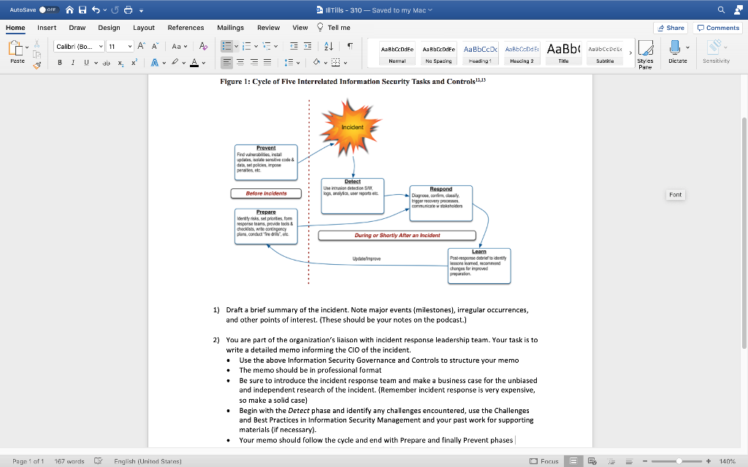Viewport: 748px width, 467px height.
Task: Open the font size dropdown
Action: [129, 46]
